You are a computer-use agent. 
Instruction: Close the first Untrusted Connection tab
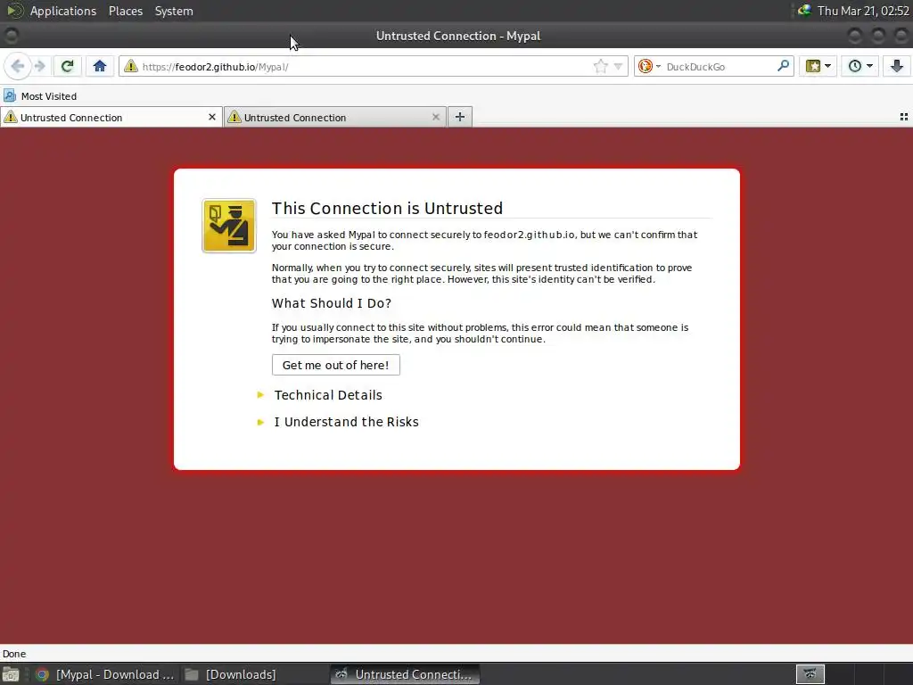tap(212, 117)
